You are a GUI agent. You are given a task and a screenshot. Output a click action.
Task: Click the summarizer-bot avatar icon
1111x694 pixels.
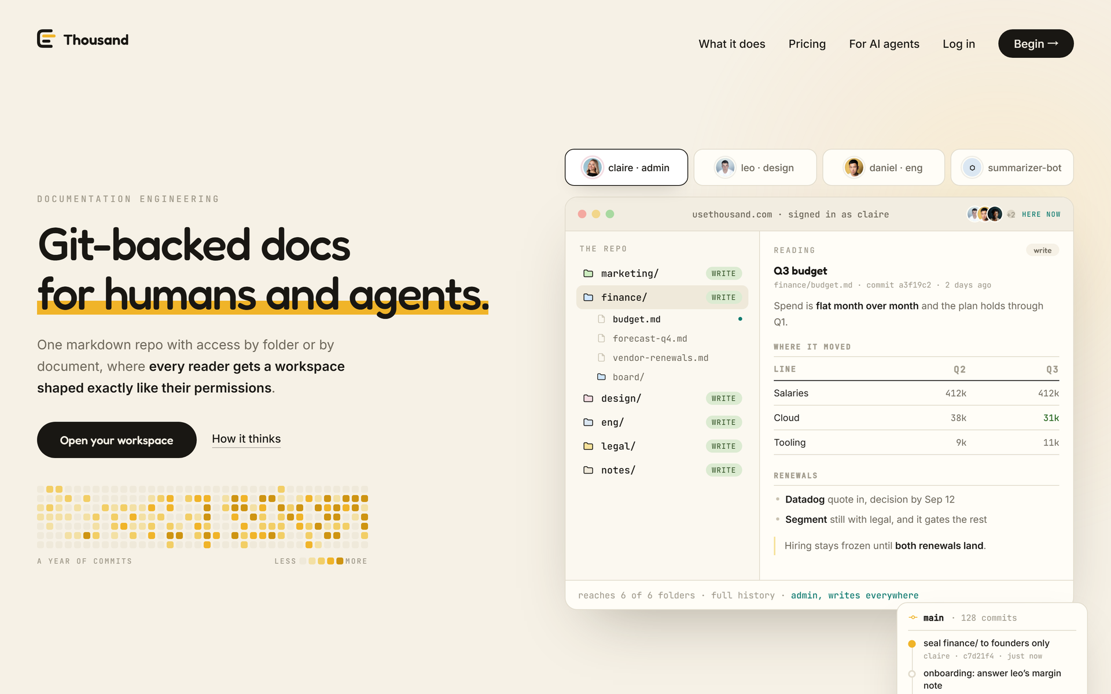coord(972,168)
